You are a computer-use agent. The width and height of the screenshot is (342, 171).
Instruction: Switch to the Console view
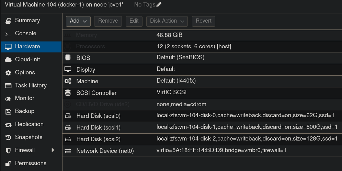click(x=25, y=34)
